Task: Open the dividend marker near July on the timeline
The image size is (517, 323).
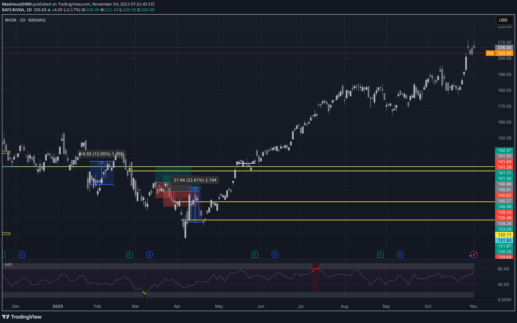Action: [275, 254]
